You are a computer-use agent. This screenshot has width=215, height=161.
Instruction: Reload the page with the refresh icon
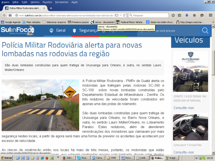[124, 15]
